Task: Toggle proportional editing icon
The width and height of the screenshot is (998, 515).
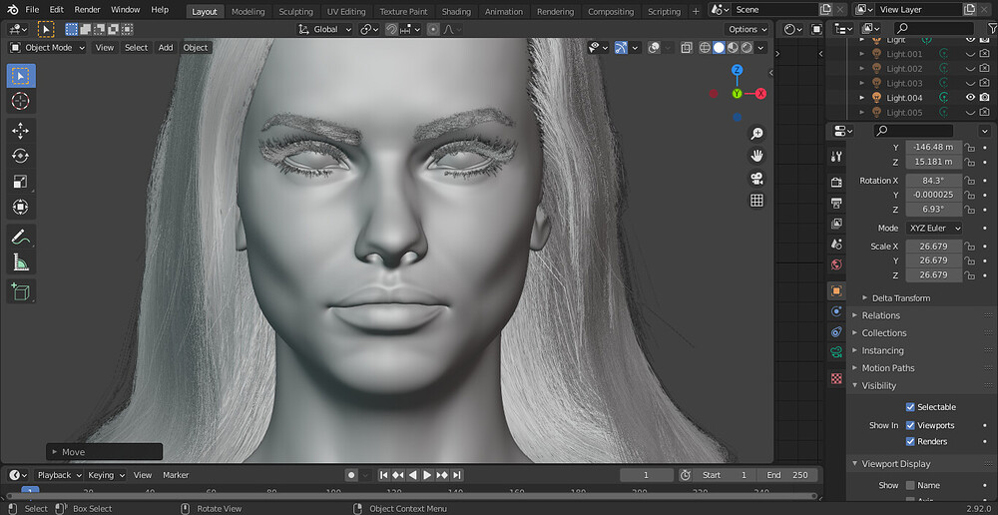Action: point(433,29)
